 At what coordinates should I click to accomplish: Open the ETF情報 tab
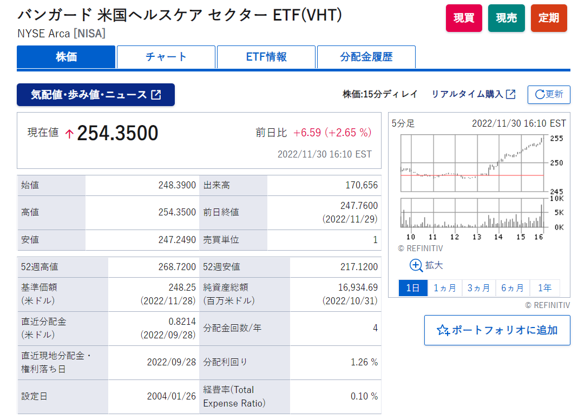tap(266, 57)
